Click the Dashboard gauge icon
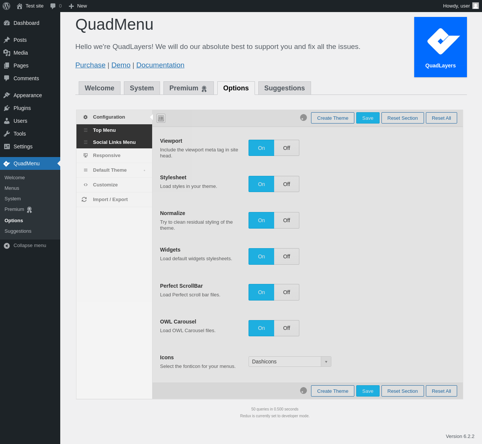The width and height of the screenshot is (482, 444). pos(7,23)
